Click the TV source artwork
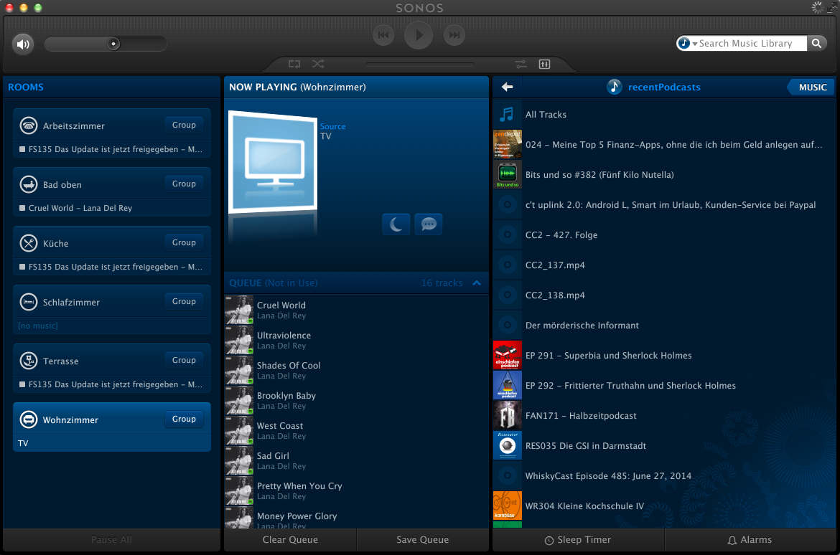The height and width of the screenshot is (555, 840). pyautogui.click(x=273, y=163)
